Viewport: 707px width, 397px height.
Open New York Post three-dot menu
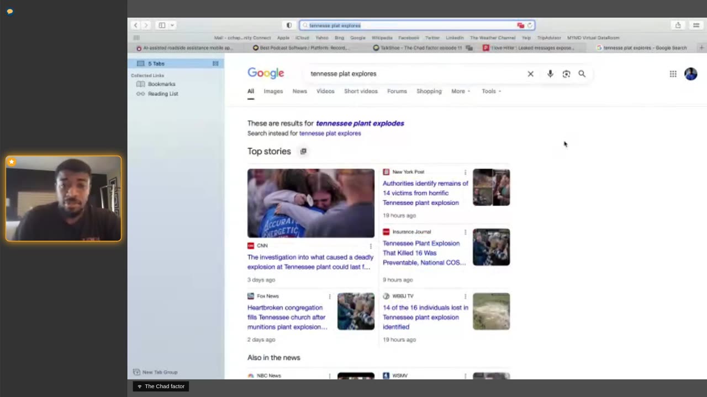[465, 172]
